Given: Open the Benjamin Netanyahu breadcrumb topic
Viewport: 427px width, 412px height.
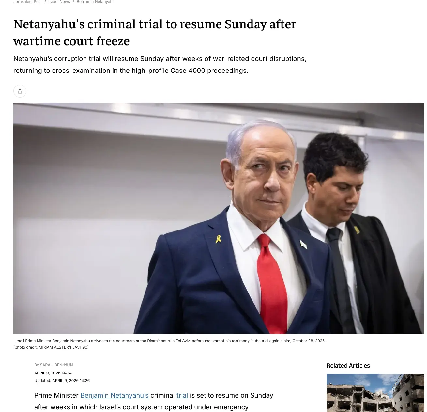Looking at the screenshot, I should tap(96, 2).
